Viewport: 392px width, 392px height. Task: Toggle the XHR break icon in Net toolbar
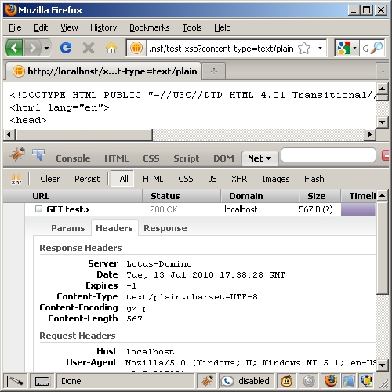click(x=16, y=179)
